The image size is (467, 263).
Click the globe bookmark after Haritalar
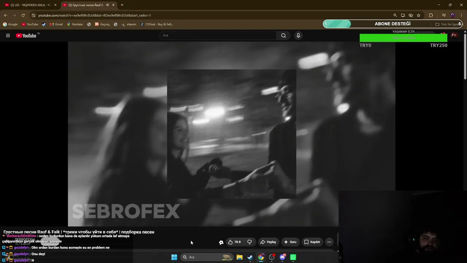(x=89, y=24)
